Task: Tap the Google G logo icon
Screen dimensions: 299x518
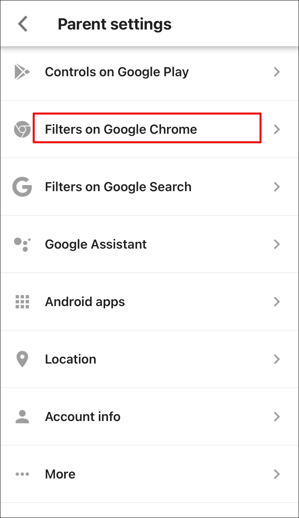Action: click(22, 187)
